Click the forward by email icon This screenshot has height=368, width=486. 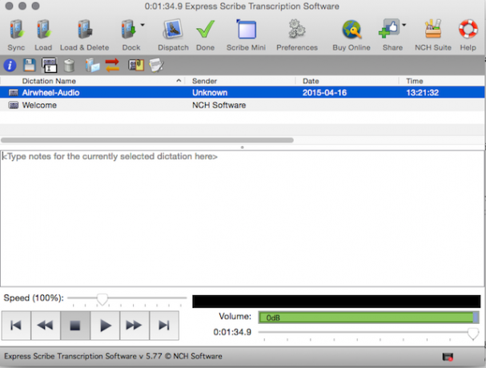click(x=92, y=65)
